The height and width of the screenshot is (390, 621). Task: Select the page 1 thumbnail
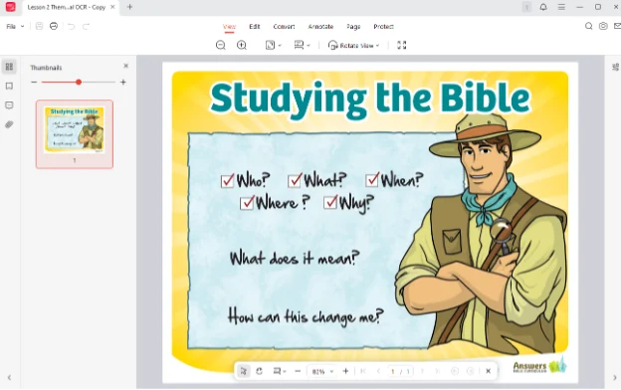pos(75,134)
